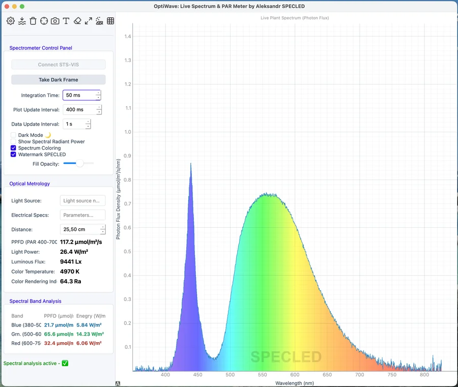Image resolution: width=458 pixels, height=387 pixels.
Task: Click the Enegry column header
Action: tap(91, 316)
